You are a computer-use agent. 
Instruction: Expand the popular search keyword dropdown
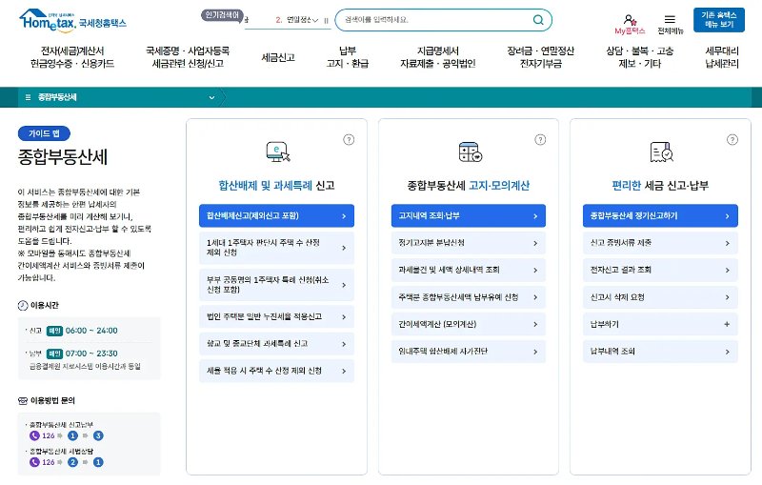point(315,20)
